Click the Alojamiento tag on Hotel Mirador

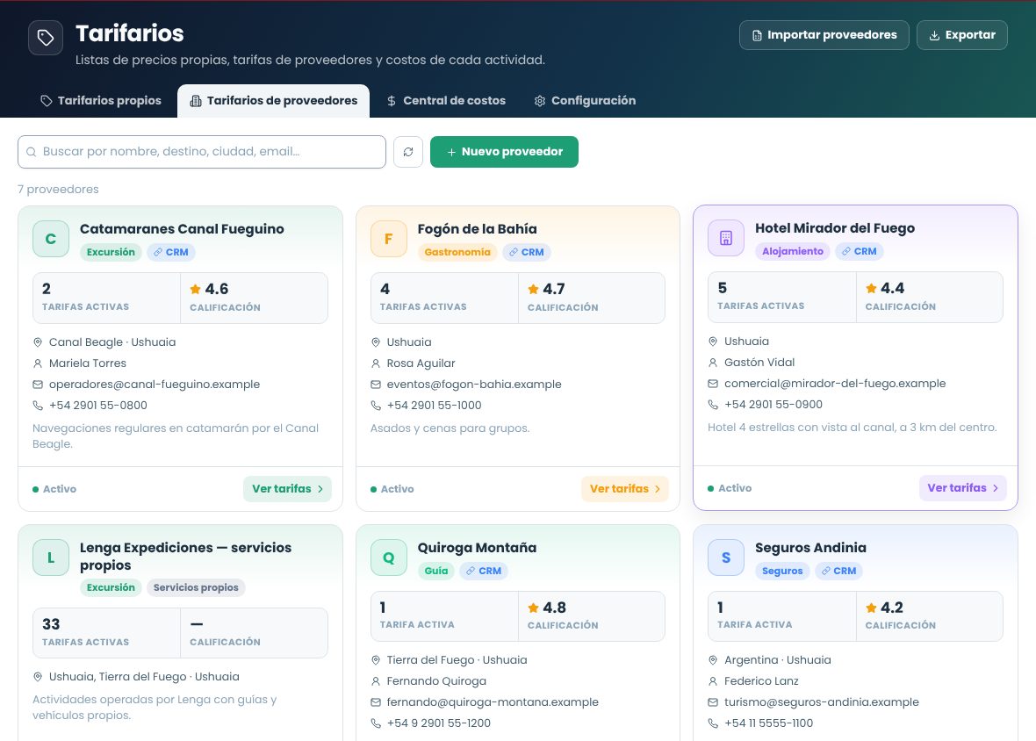pos(793,252)
